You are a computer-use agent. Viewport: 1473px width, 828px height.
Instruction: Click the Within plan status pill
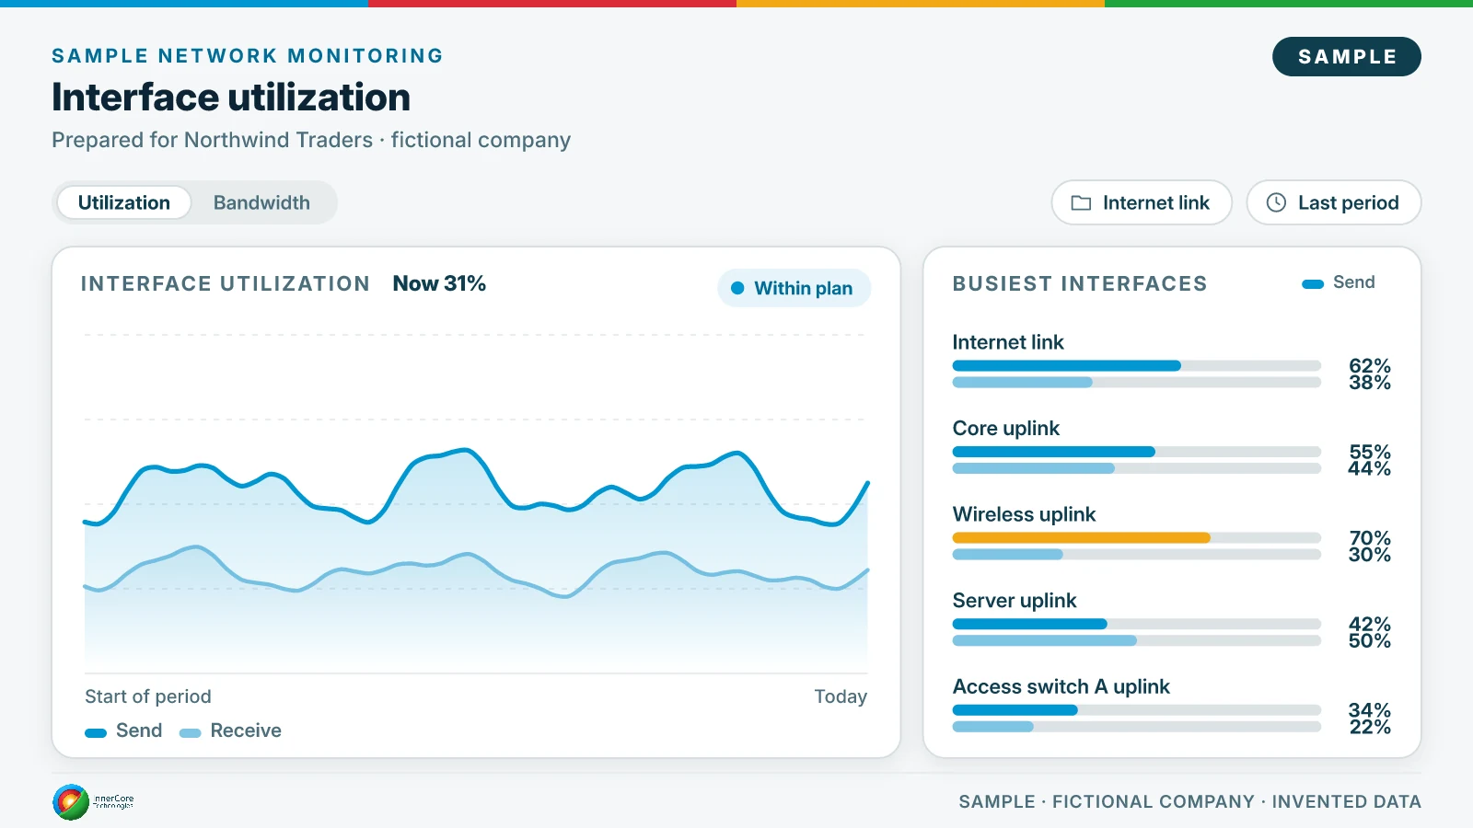(x=794, y=288)
